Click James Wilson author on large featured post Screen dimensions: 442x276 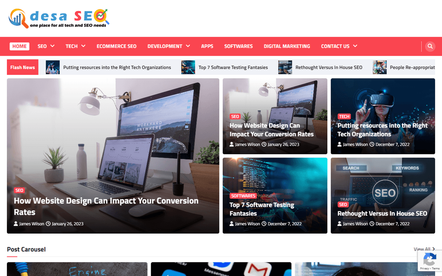(32, 224)
